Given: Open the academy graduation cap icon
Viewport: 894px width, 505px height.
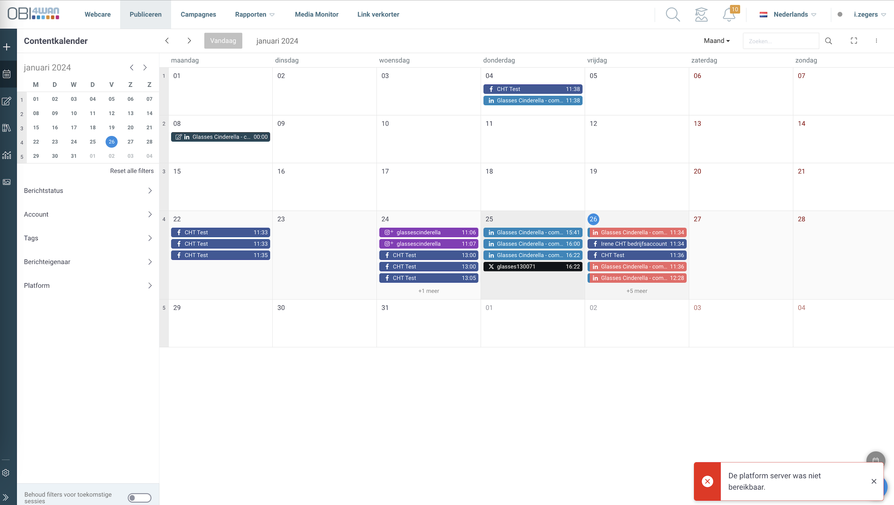Looking at the screenshot, I should (x=701, y=15).
